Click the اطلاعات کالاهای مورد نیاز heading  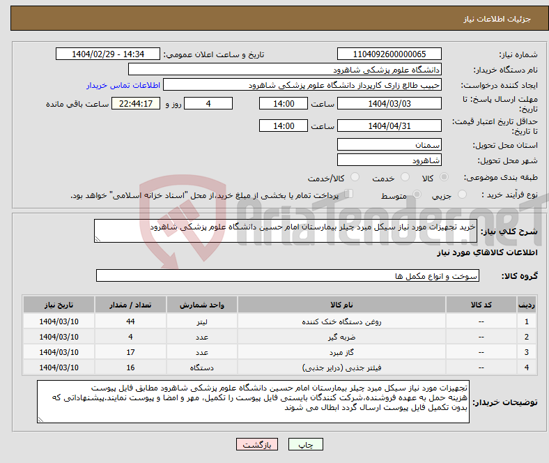pos(487,252)
